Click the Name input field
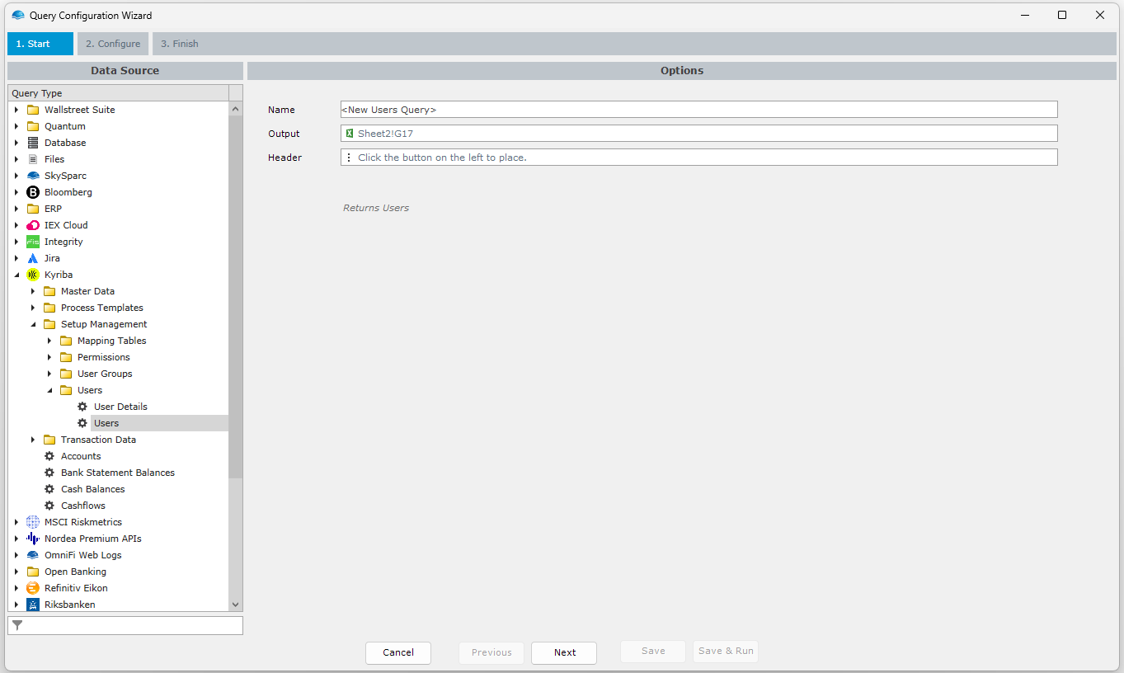Screen dimensions: 1124x673 tap(698, 110)
